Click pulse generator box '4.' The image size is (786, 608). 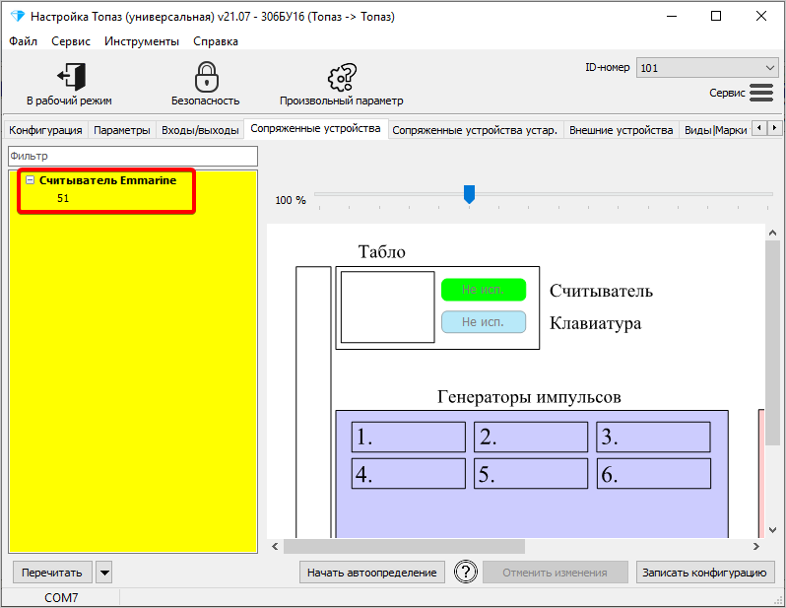coord(409,473)
